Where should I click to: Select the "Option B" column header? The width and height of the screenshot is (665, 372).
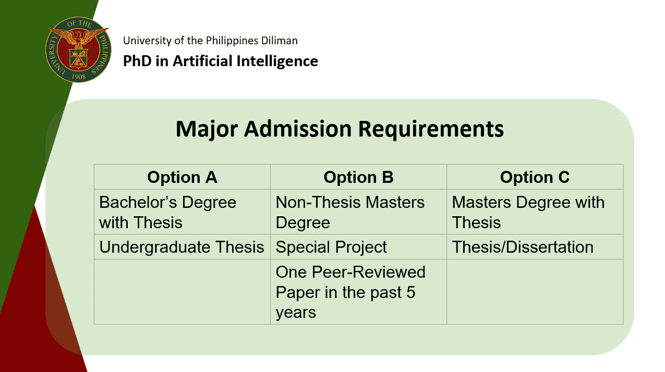coord(358,177)
